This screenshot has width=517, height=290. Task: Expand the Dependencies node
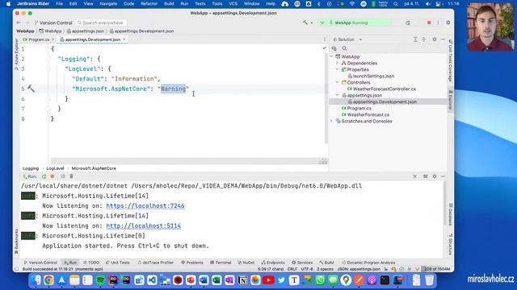click(338, 63)
